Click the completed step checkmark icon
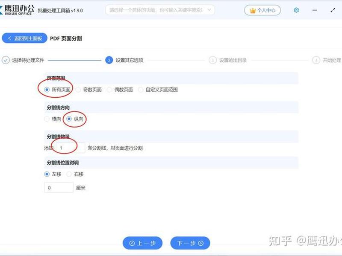 [6, 60]
